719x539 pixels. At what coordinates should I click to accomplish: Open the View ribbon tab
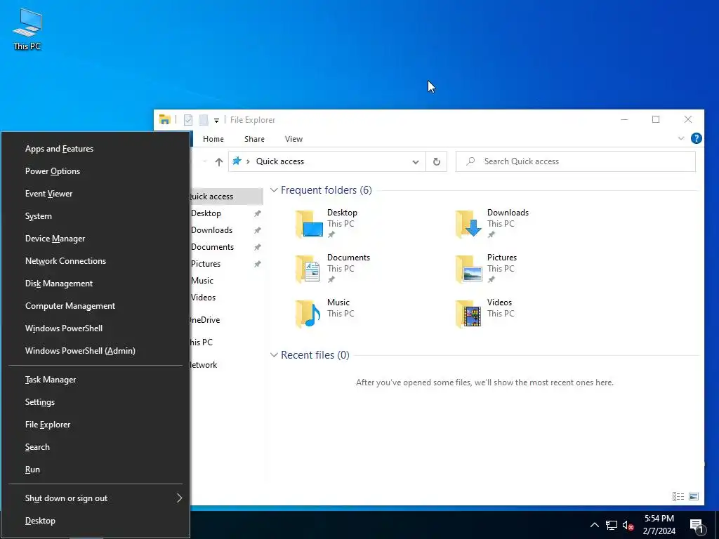click(293, 139)
